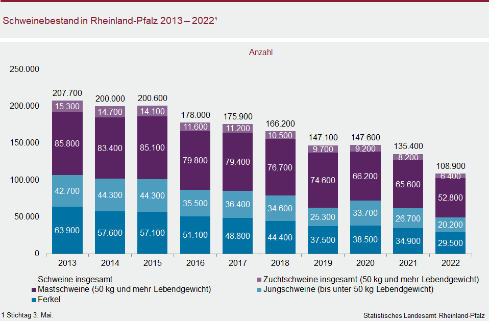Click the Mastschweine value 85.100 in 2015

point(152,147)
